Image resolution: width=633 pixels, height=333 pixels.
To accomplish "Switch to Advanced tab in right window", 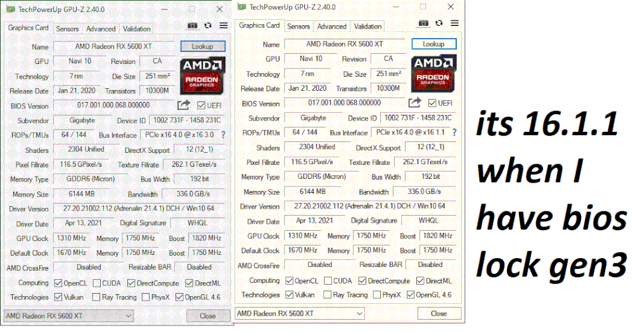I will pyautogui.click(x=331, y=26).
